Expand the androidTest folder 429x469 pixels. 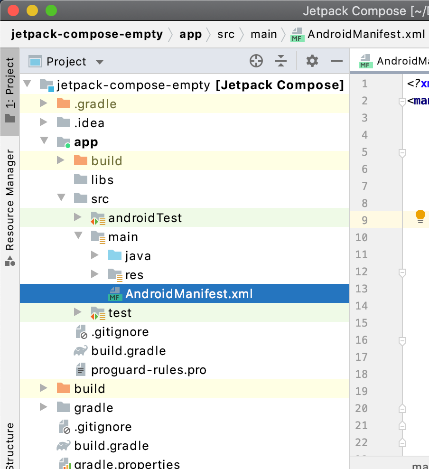coord(78,217)
